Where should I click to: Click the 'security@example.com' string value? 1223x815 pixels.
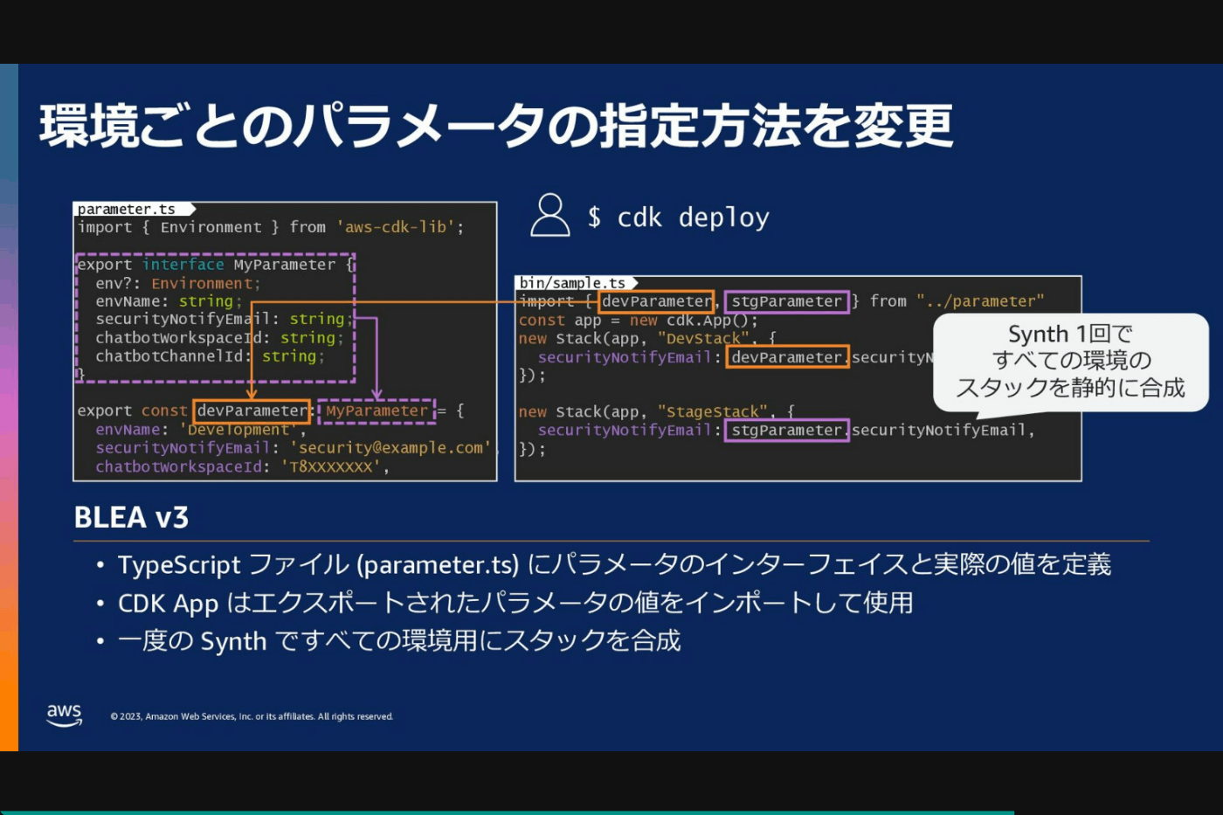(390, 447)
